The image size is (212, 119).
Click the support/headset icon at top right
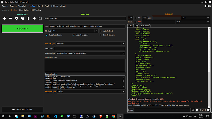pyautogui.click(x=206, y=6)
